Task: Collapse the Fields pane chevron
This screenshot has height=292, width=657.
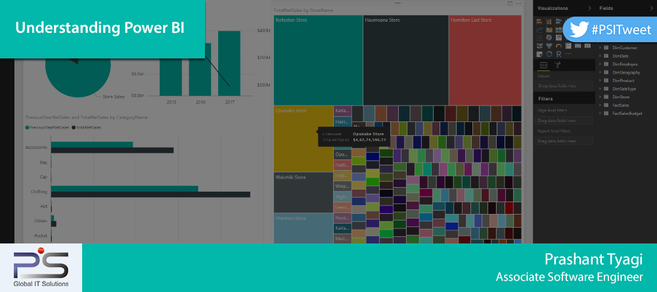Action: point(650,8)
